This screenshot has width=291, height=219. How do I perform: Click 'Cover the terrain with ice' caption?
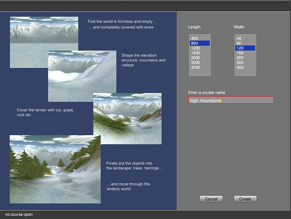coord(45,112)
